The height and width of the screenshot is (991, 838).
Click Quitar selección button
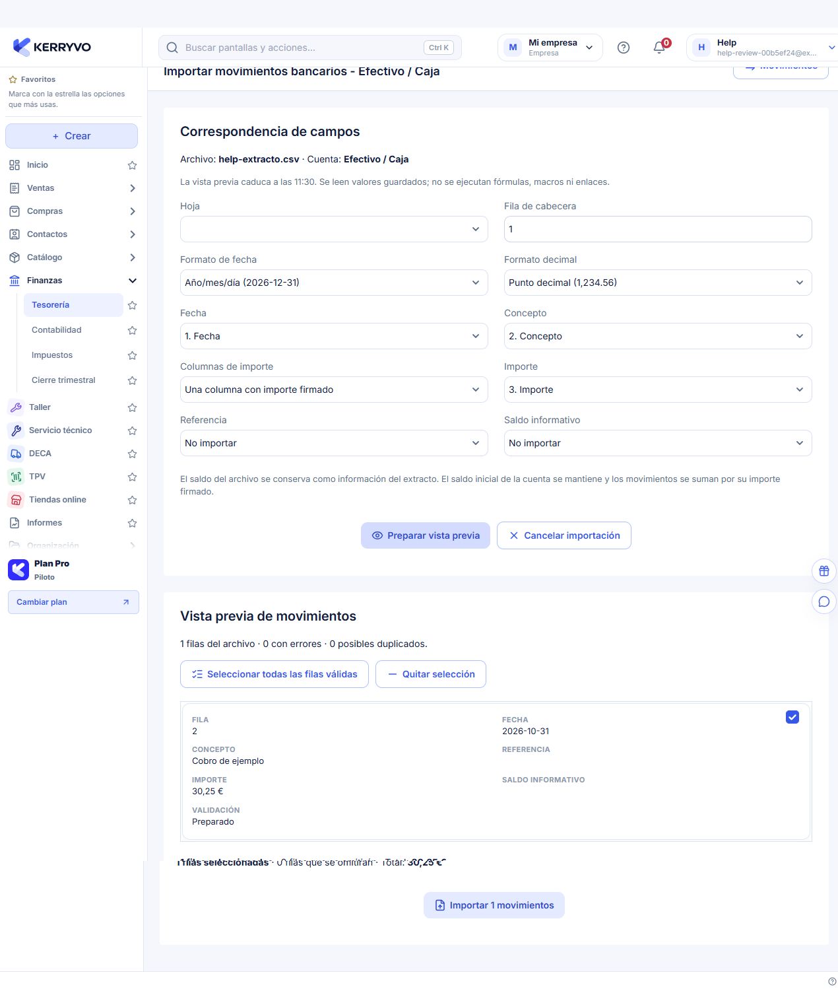[x=431, y=674]
